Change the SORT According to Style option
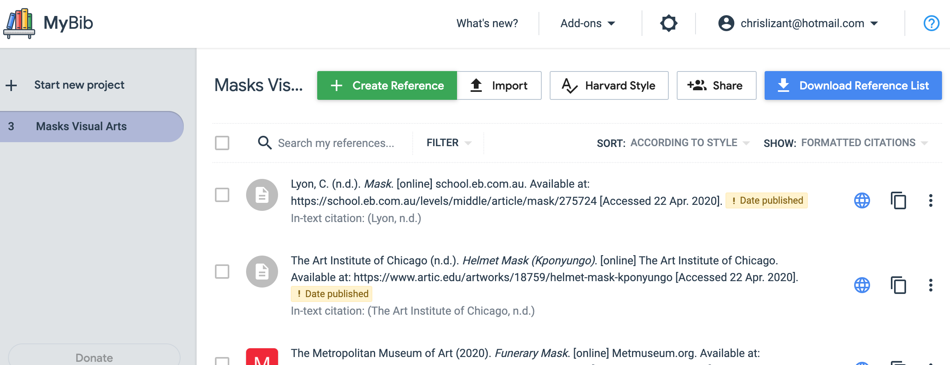The width and height of the screenshot is (950, 365). pyautogui.click(x=684, y=143)
